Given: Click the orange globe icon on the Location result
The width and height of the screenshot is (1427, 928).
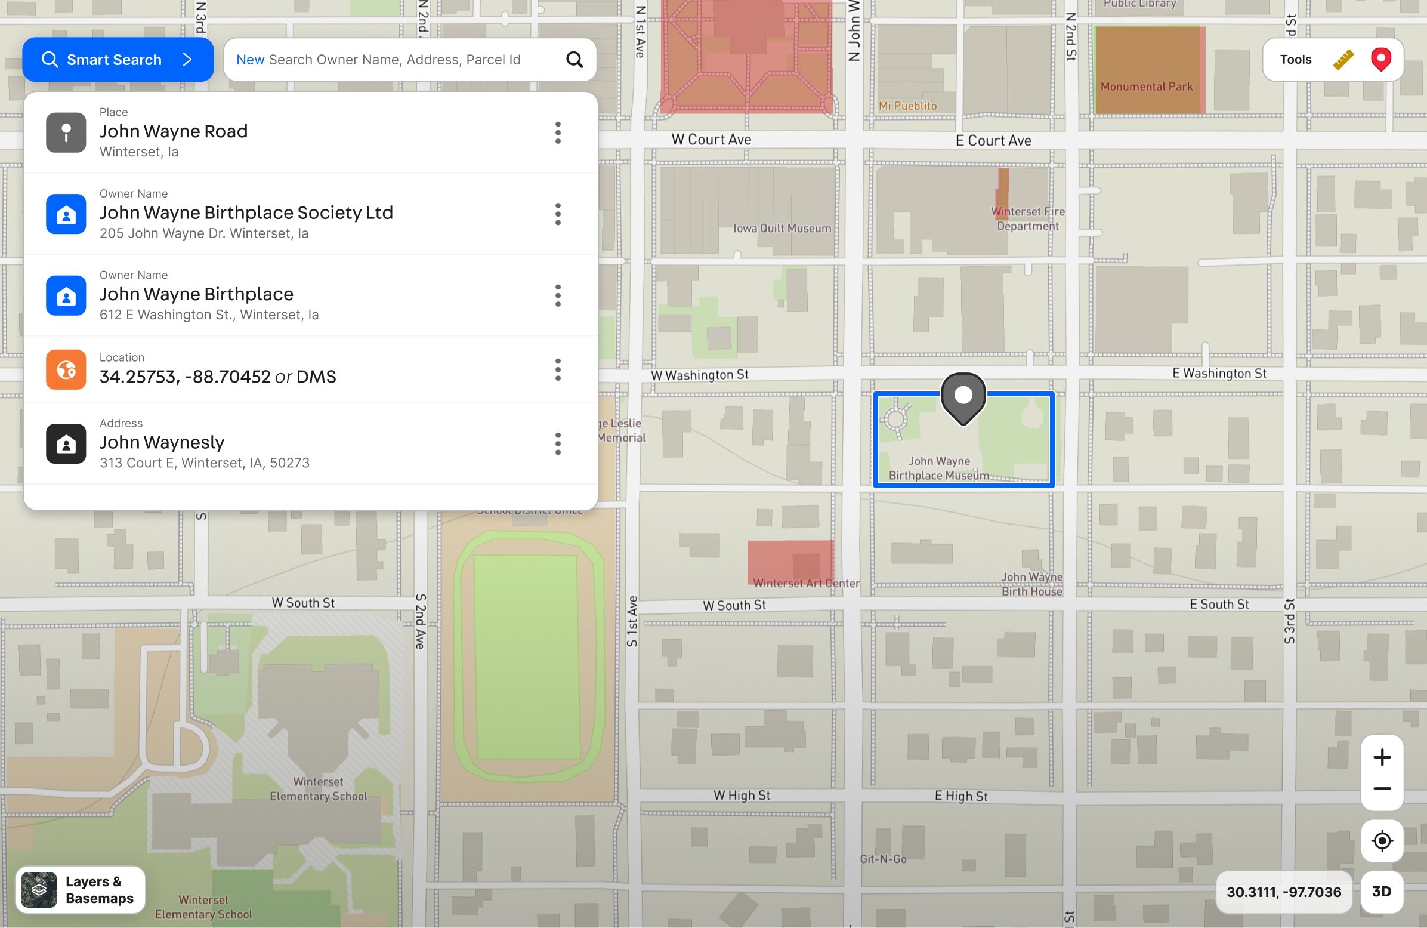Looking at the screenshot, I should 66,369.
